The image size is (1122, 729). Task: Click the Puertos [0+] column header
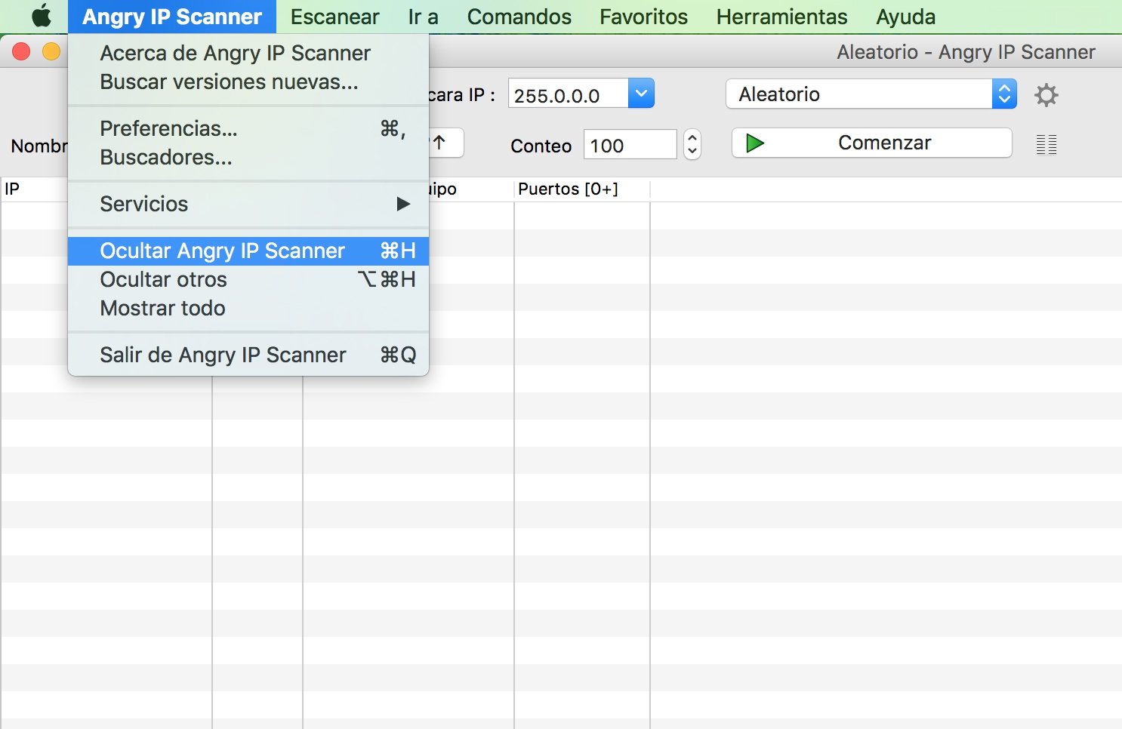tap(581, 189)
